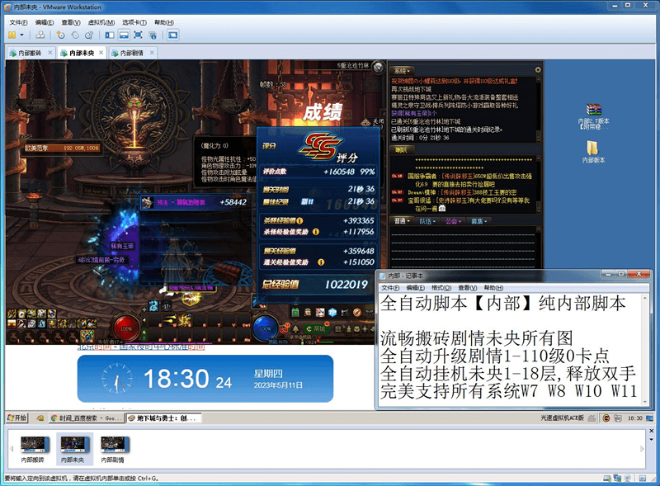
Task: Click the Notepad text line 流畅搬砖剧情未央所有图
Action: point(477,338)
